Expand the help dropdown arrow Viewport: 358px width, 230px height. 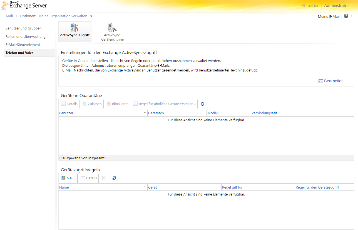coord(352,16)
